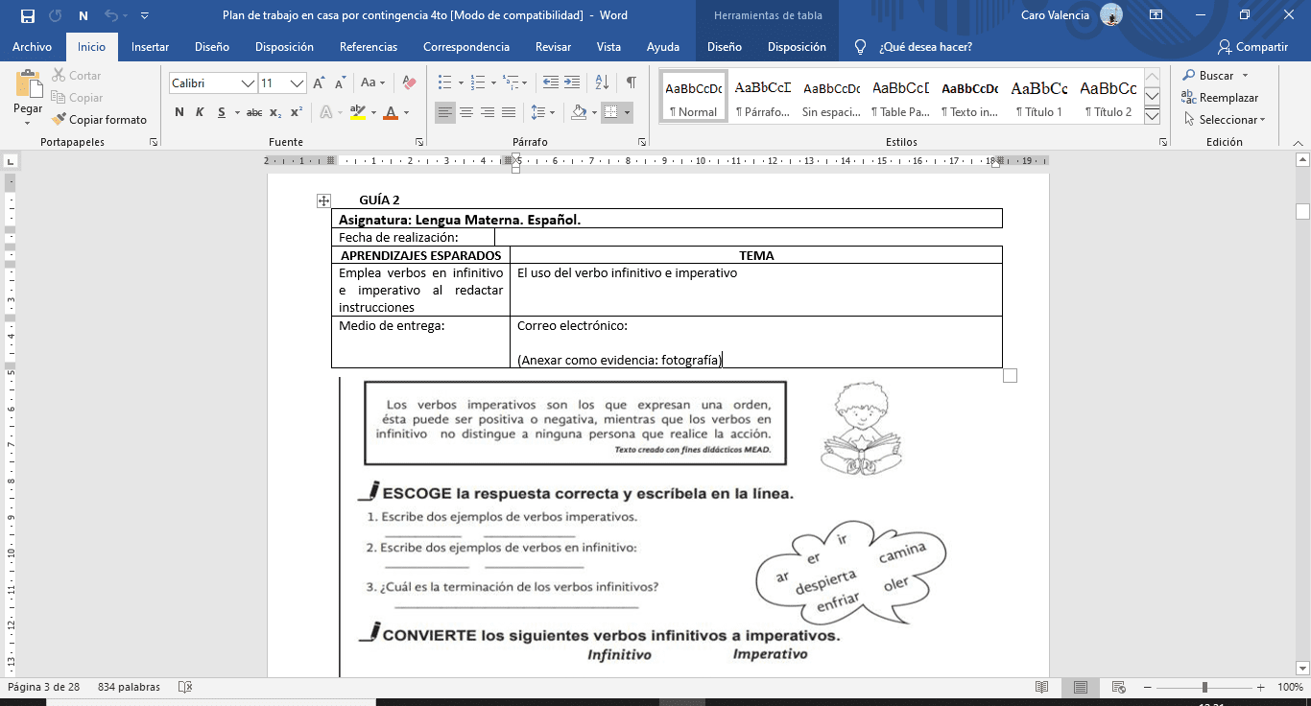Apply the Título 1 style

(1039, 96)
